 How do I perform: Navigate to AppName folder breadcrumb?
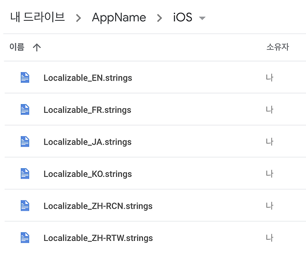(x=119, y=17)
